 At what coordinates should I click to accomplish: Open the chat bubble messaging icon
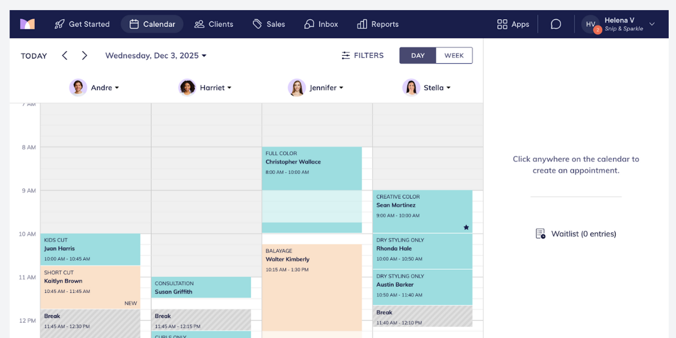click(x=555, y=24)
